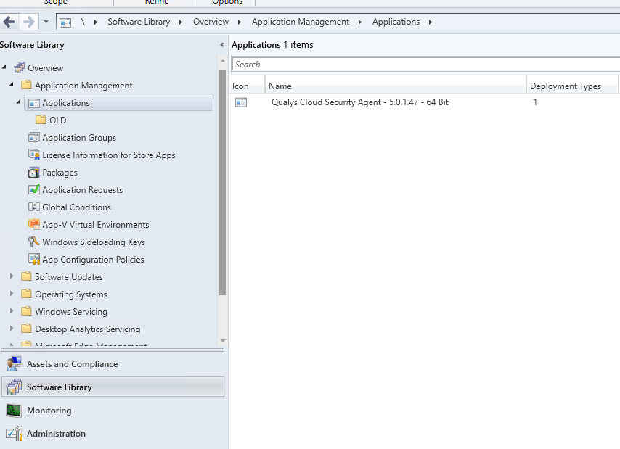Click the Windows Sideloading Keys icon
The width and height of the screenshot is (620, 449).
33,242
